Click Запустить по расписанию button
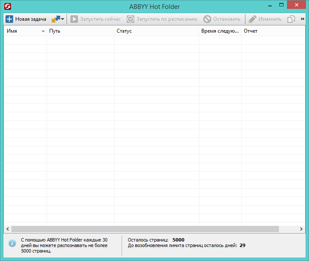309x261 pixels. pos(162,19)
